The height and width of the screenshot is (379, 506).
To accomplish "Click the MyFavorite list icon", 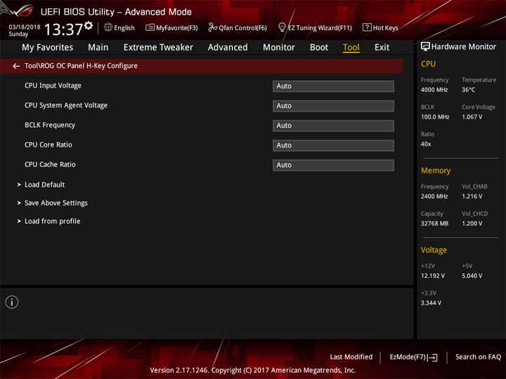I will pyautogui.click(x=150, y=27).
